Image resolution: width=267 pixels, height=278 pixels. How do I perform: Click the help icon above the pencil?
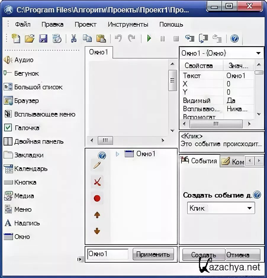(102, 156)
